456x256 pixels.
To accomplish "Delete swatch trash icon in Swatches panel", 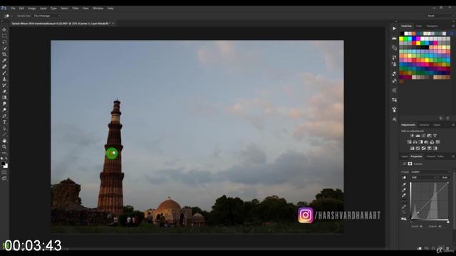I will tap(448, 118).
